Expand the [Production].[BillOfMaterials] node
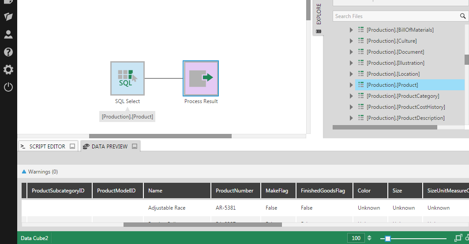Viewport: 469px width, 244px height. point(351,30)
